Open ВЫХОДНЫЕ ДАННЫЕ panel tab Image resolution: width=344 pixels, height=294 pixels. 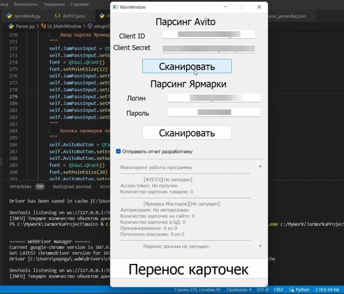[72, 187]
